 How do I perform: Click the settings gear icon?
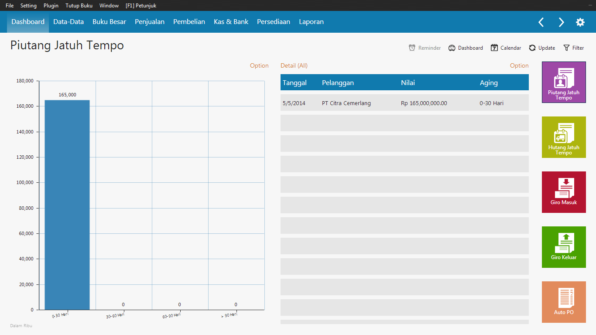[x=580, y=22]
